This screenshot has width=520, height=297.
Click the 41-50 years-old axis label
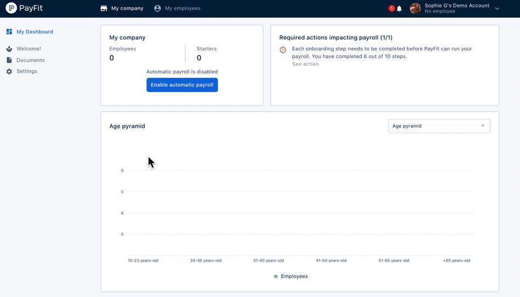pyautogui.click(x=331, y=260)
